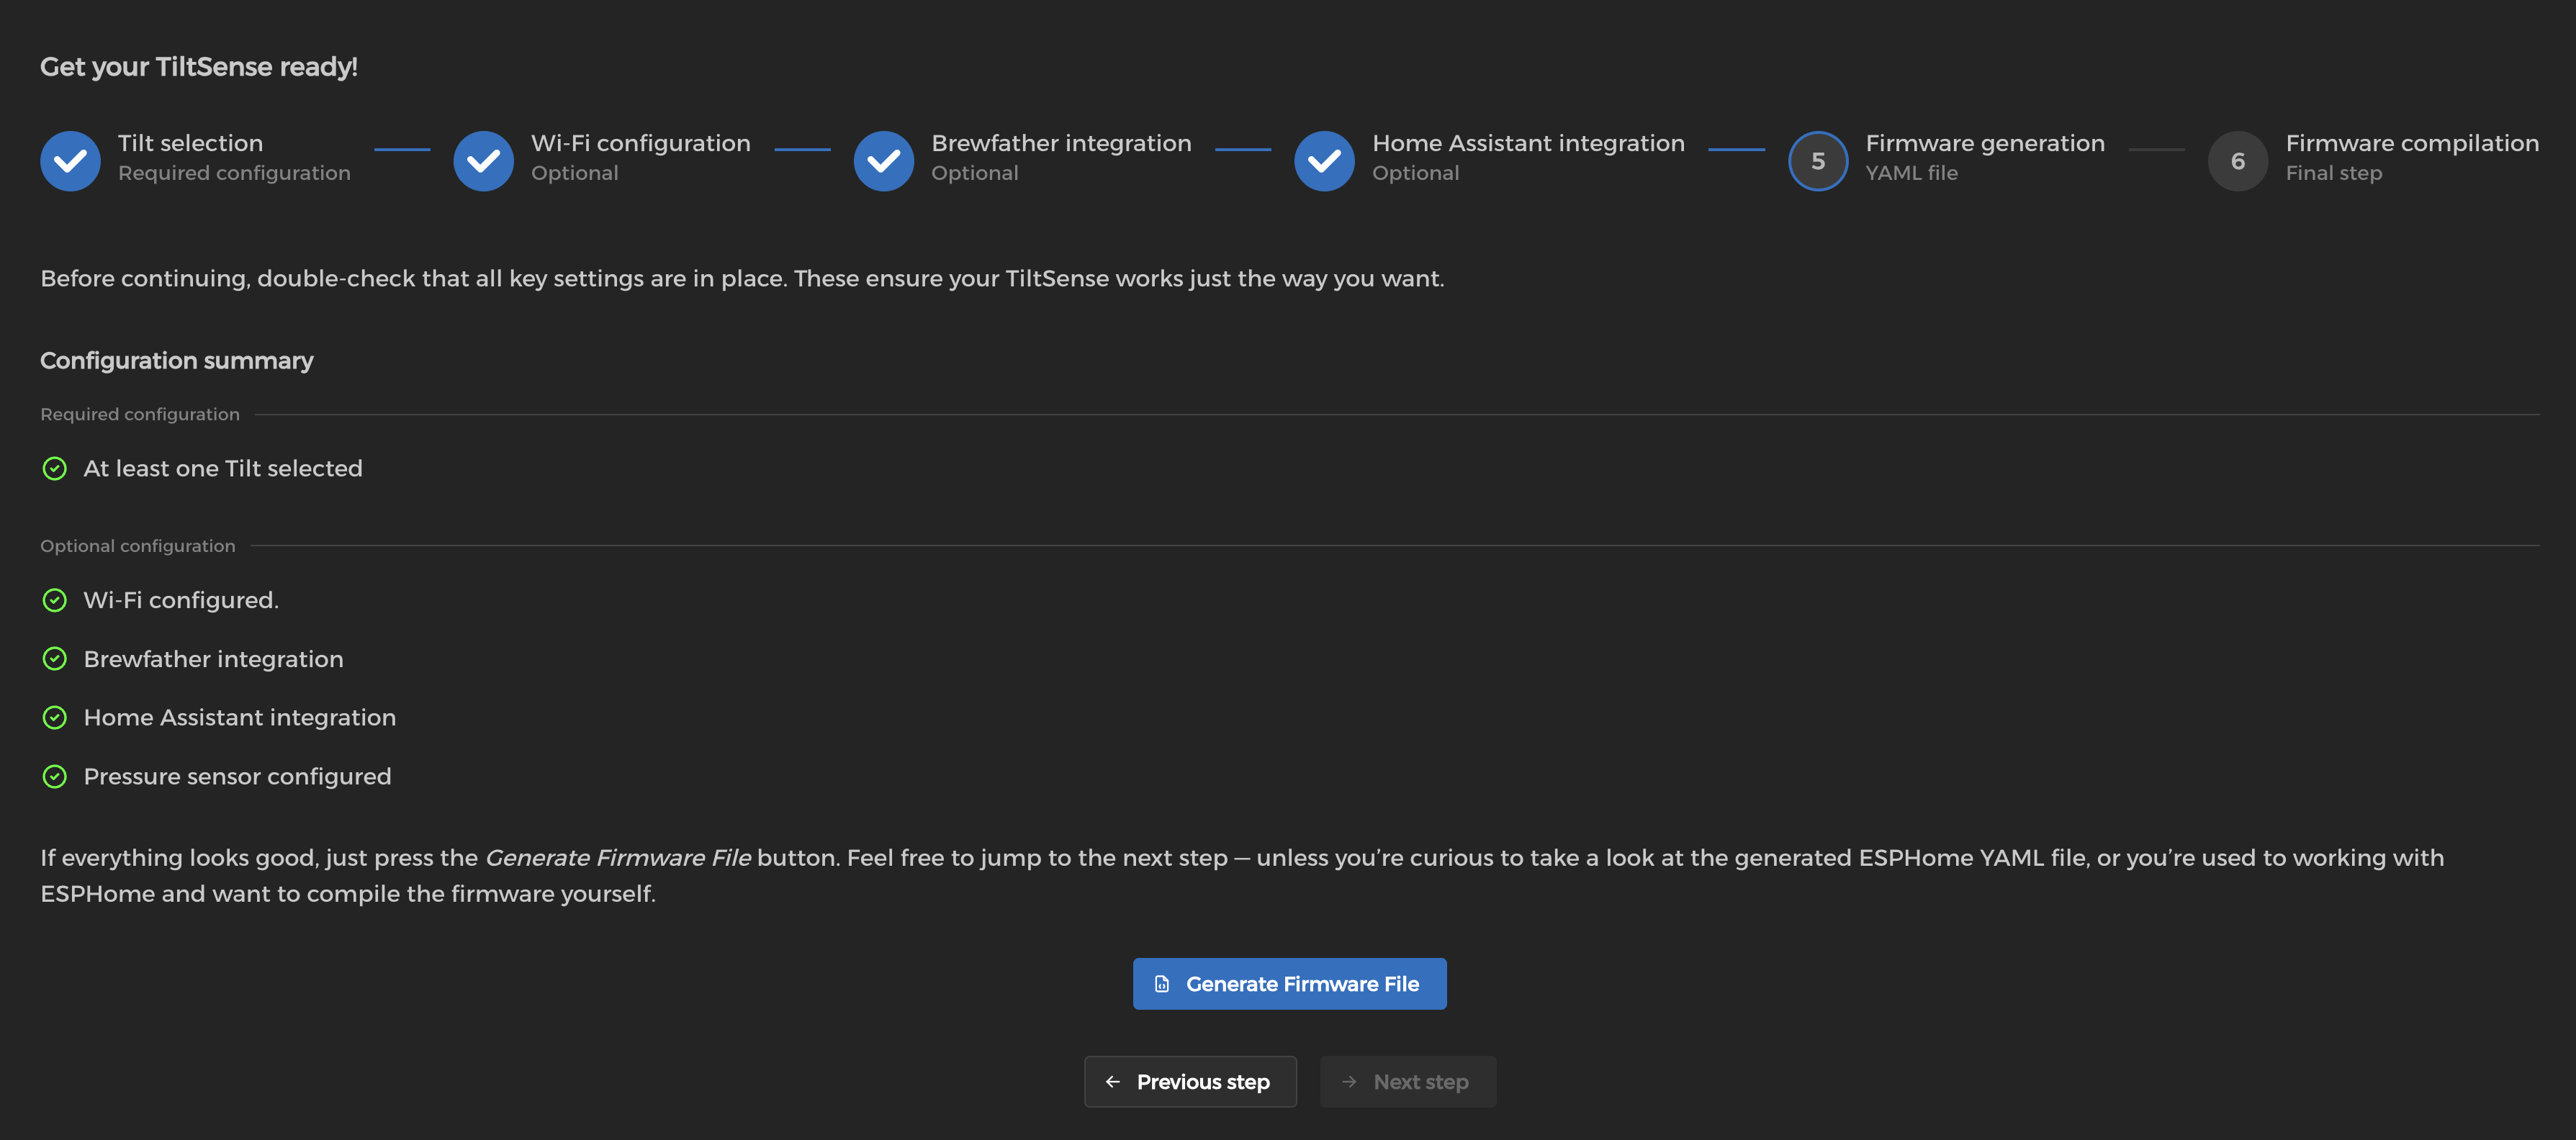Click the Generate Firmware File button
This screenshot has height=1140, width=2576.
[x=1289, y=984]
